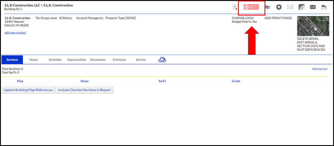Click the blue stacked-layers icon beside Service tab
The image size is (334, 146).
(x=162, y=59)
